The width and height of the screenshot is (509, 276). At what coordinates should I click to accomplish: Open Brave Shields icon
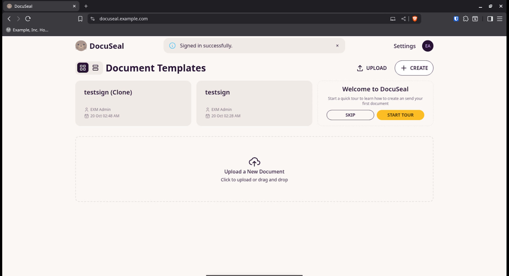(415, 19)
